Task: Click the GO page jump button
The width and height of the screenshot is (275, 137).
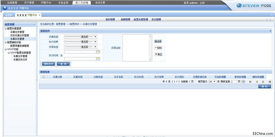Action: click(x=243, y=82)
